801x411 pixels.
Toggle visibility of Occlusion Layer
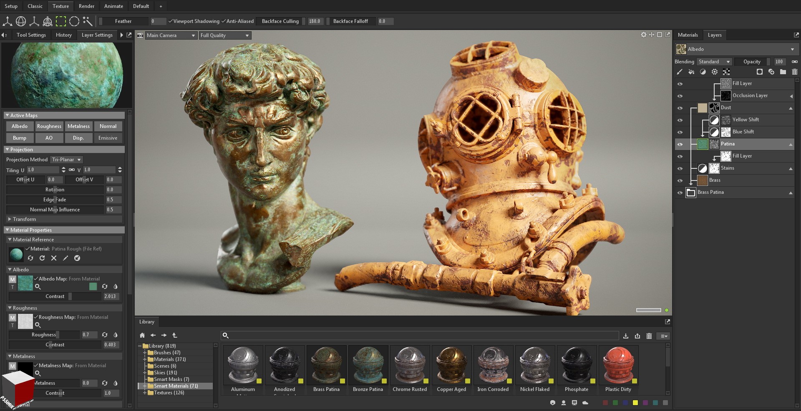680,96
